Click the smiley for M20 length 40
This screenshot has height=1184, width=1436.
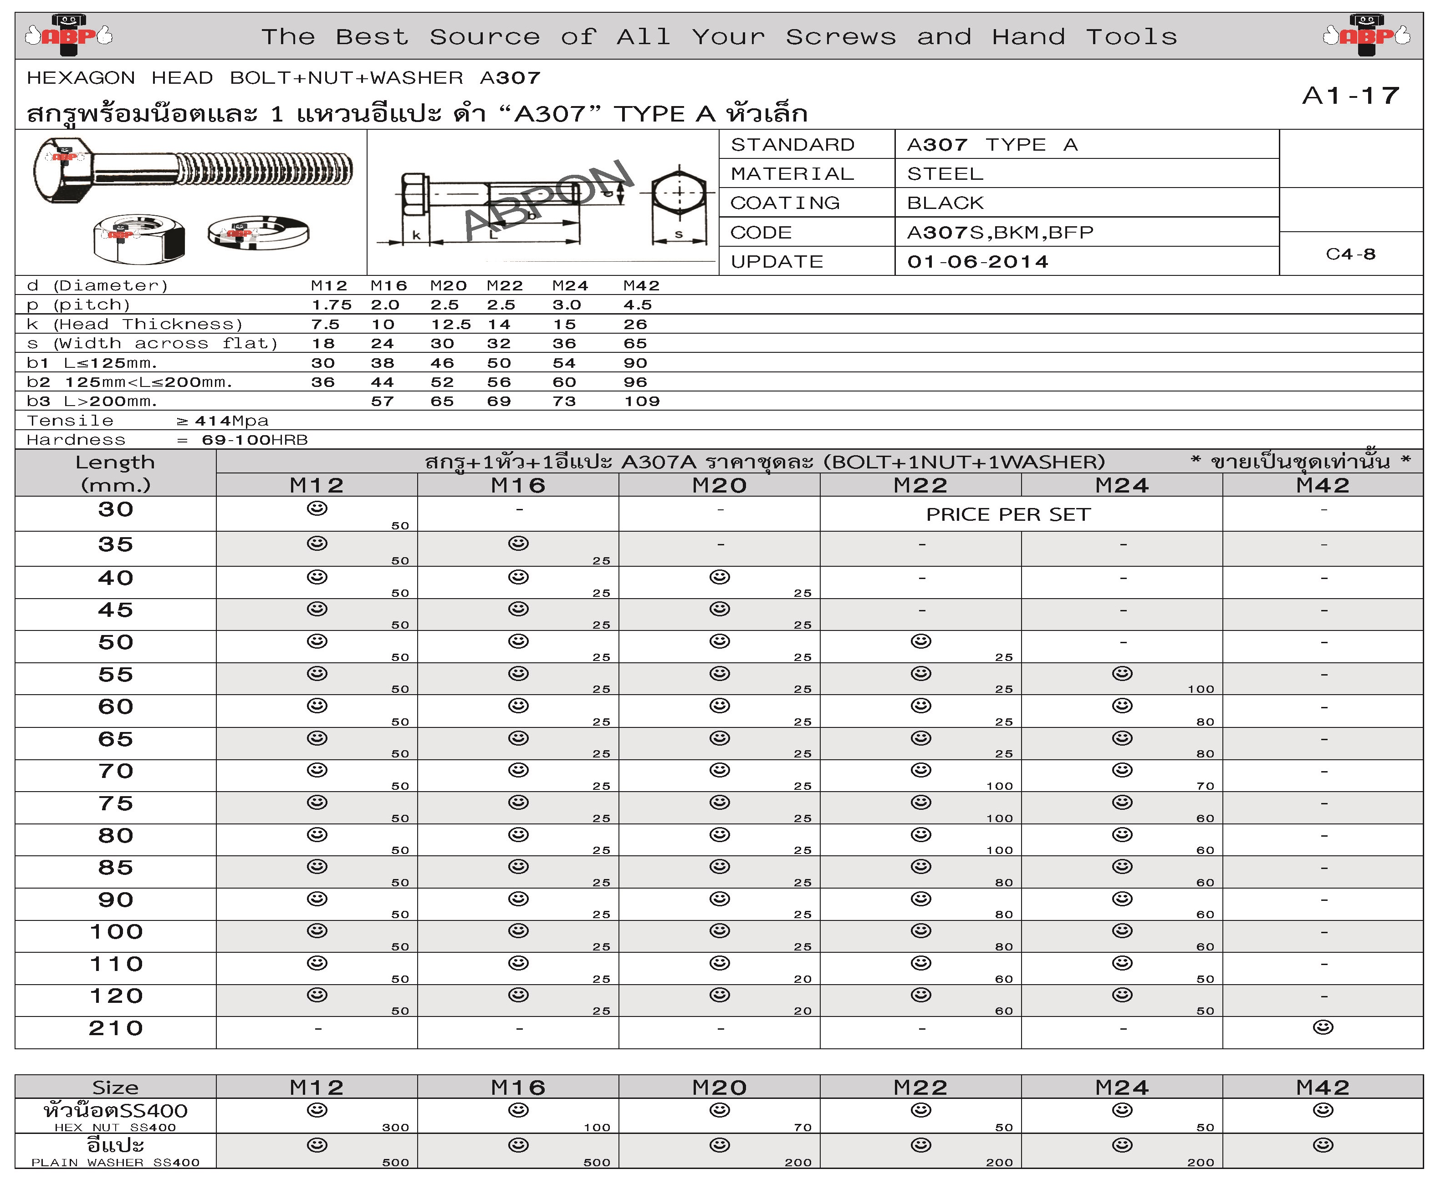pos(720,577)
